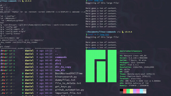This screenshot has height=96, width=171.
Task: Select the white swatch ending the palette's lower row
Action: click(x=145, y=92)
